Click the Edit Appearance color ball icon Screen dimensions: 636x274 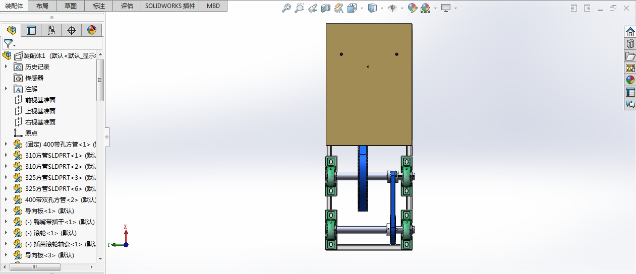413,8
